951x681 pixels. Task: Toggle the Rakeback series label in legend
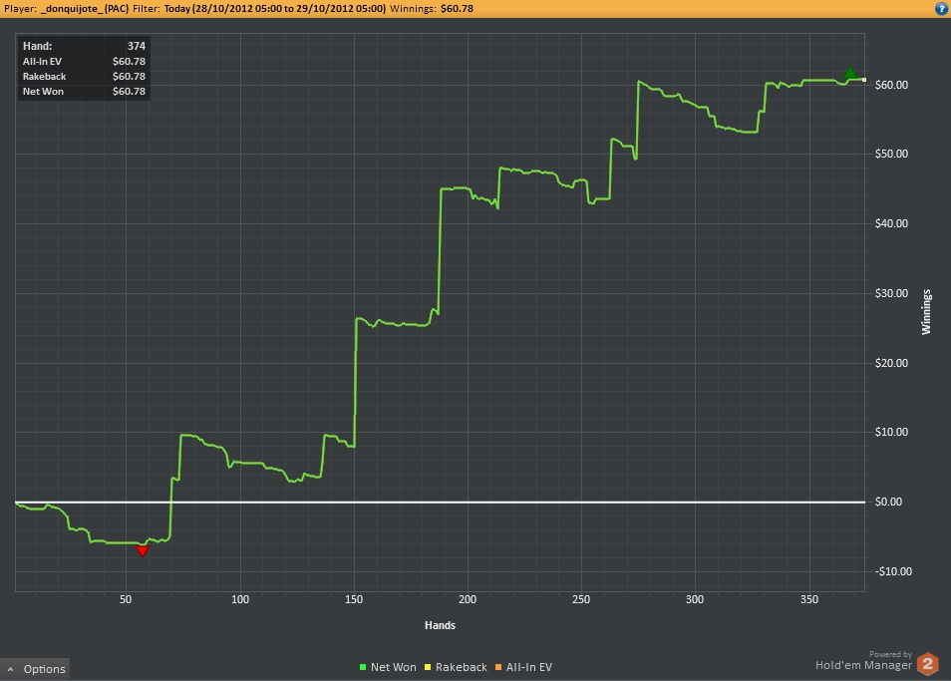(460, 667)
